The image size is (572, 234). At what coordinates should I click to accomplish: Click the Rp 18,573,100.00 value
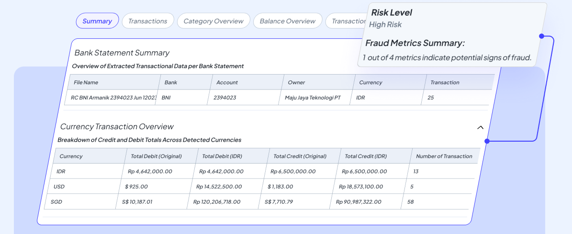(x=361, y=187)
